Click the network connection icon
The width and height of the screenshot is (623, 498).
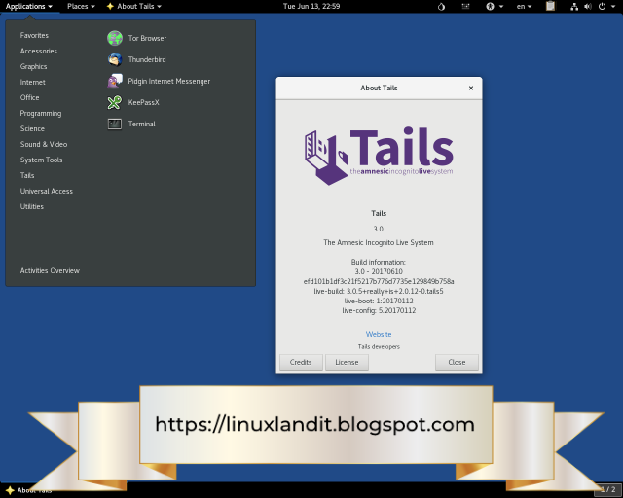pos(574,7)
